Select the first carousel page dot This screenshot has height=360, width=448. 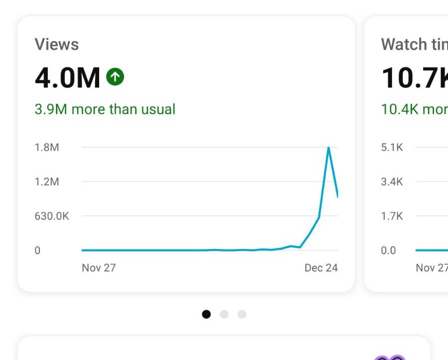(x=206, y=314)
